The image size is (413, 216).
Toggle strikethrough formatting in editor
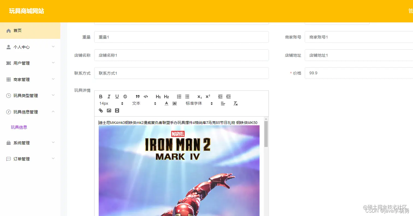pos(125,96)
